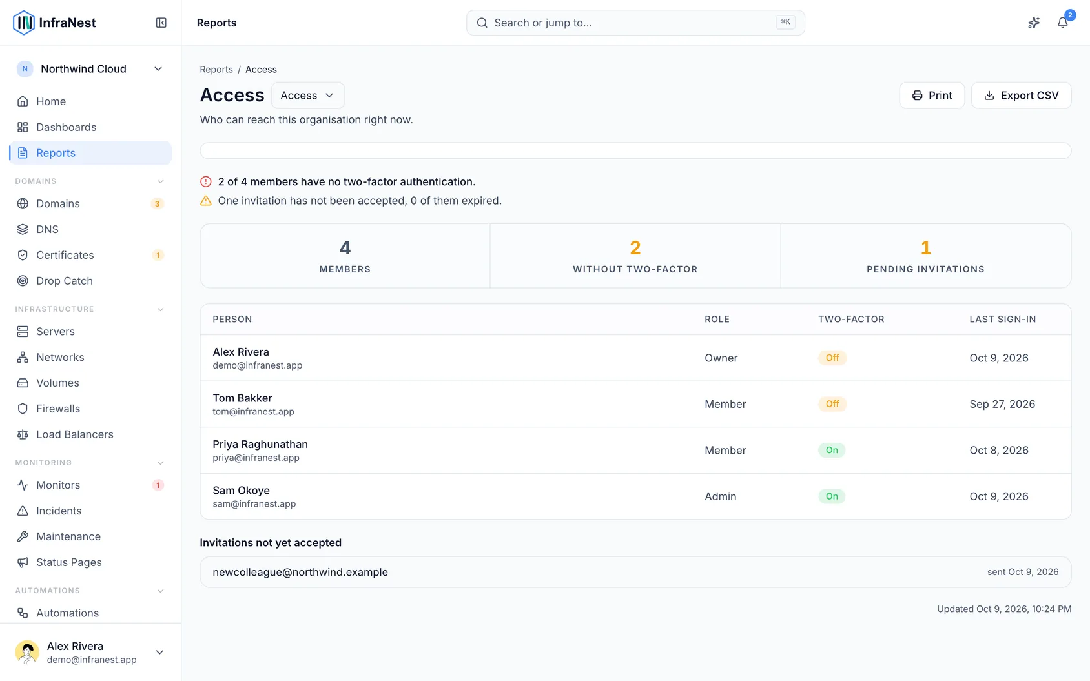Select Reports in sidebar
The width and height of the screenshot is (1090, 681).
(x=90, y=153)
